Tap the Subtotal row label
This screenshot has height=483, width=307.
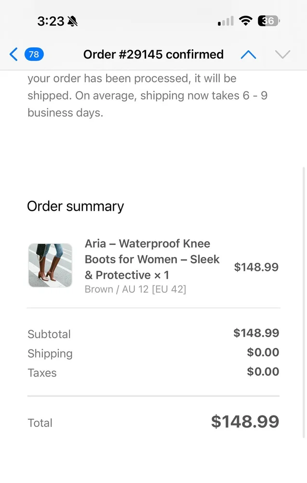click(49, 334)
